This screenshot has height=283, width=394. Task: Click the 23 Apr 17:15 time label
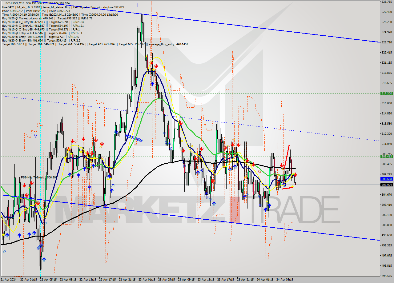[x=226, y=280]
